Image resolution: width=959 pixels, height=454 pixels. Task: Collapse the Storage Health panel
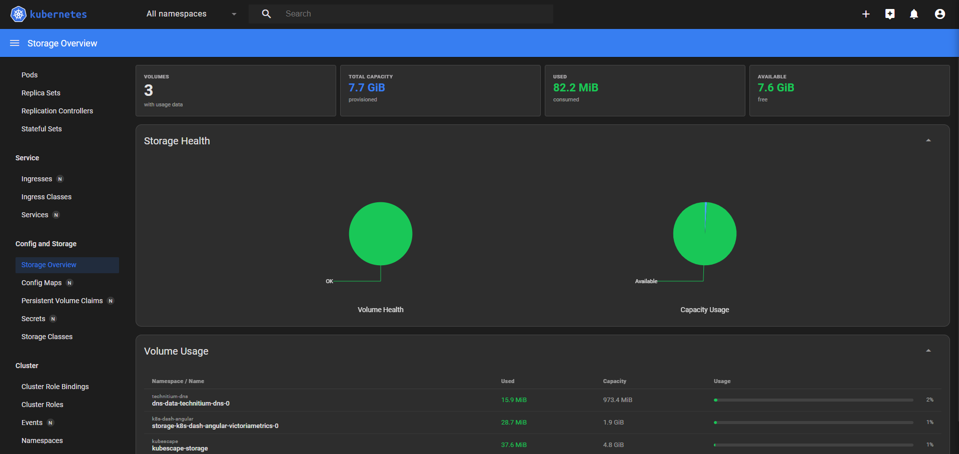point(928,140)
